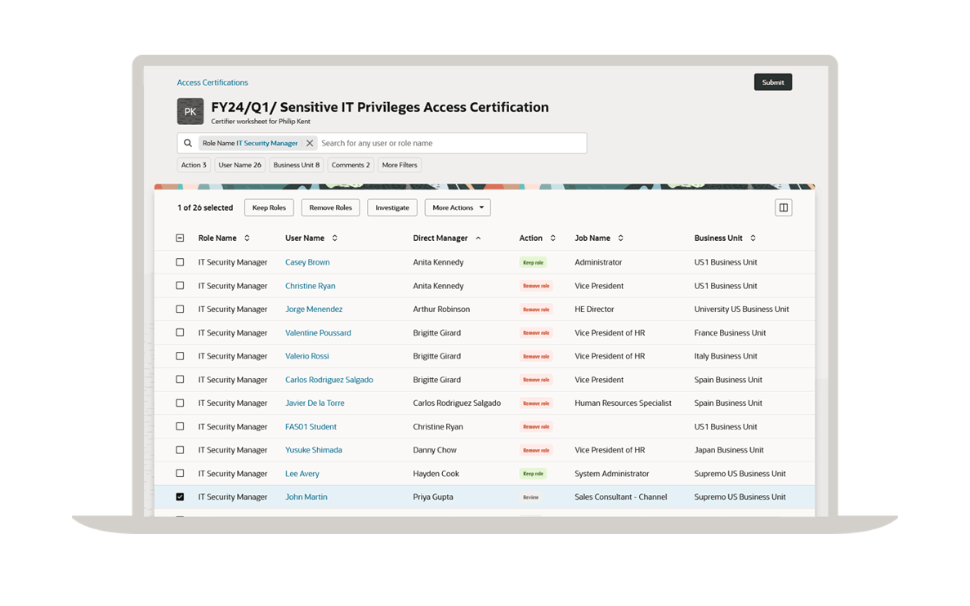Uncheck the John Martin row checkbox
The width and height of the screenshot is (970, 606).
(x=180, y=497)
